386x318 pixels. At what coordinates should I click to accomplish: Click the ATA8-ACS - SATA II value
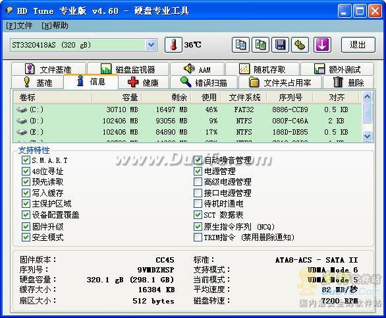316,260
